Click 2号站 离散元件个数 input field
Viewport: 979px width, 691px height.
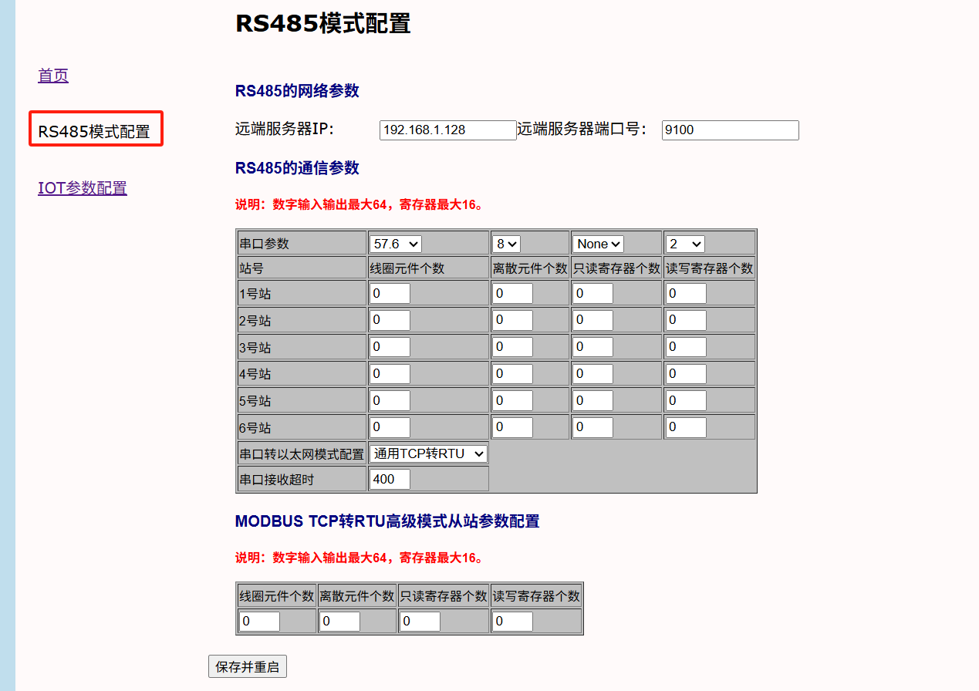513,320
